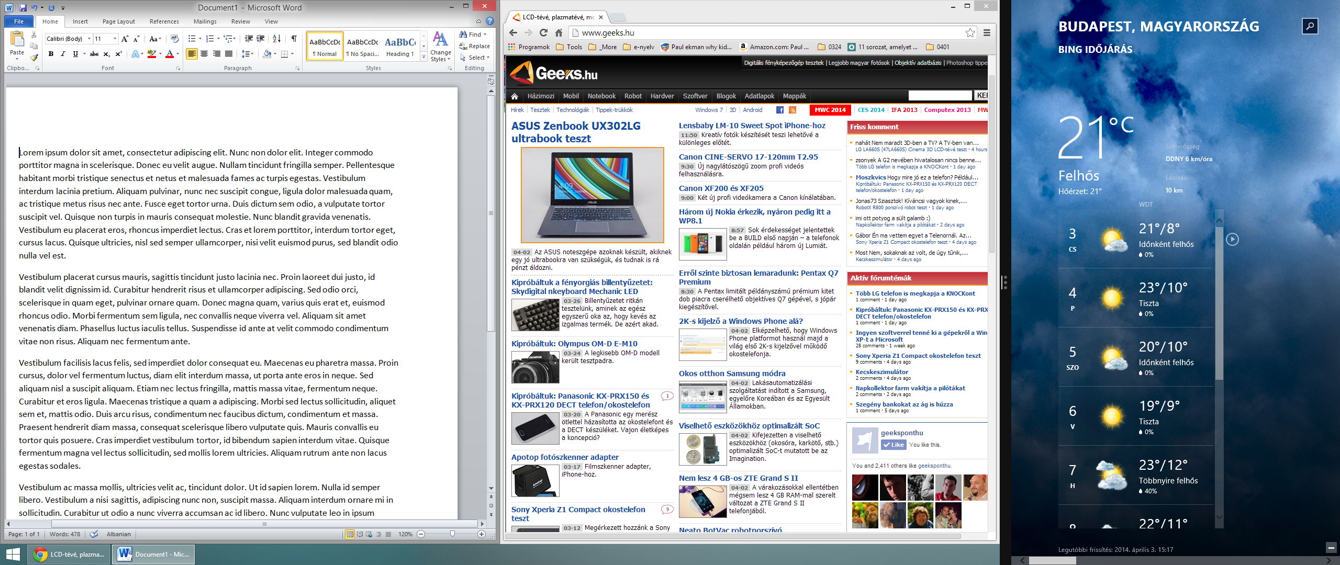Screen dimensions: 1340x565
Task: Toggle underline formatting in Word
Action: pyautogui.click(x=75, y=54)
